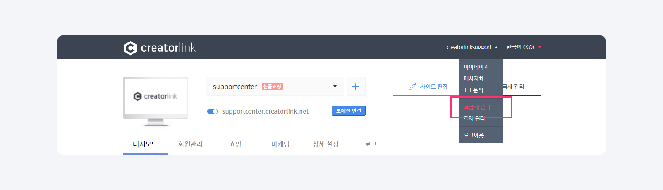Select the 마케팅 tab

(280, 144)
